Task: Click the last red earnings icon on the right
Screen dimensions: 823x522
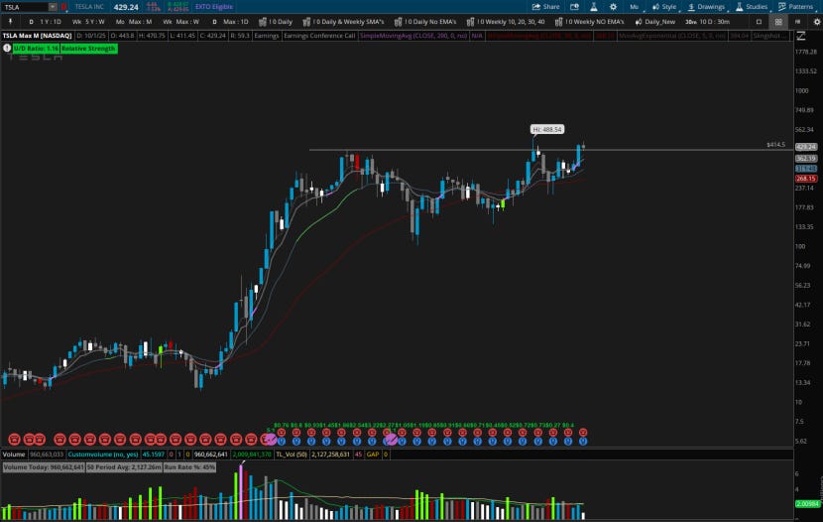Action: tap(583, 433)
